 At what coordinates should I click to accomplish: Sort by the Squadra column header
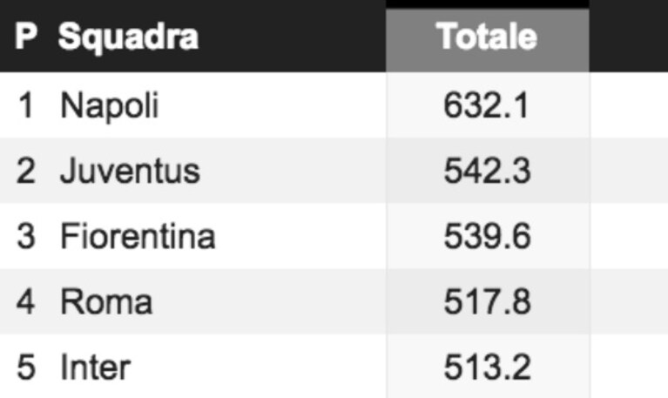(128, 37)
